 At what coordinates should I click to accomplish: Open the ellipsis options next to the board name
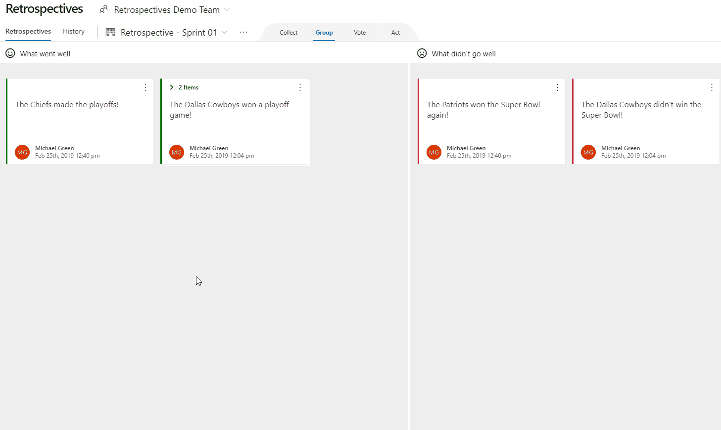point(243,32)
